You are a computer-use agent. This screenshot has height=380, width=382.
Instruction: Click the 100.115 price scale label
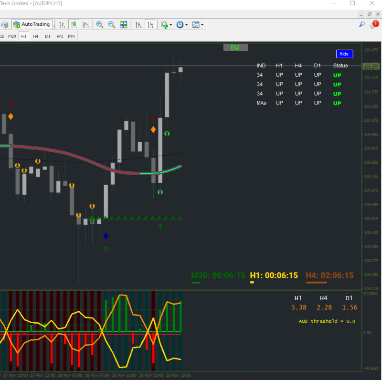[x=371, y=289]
